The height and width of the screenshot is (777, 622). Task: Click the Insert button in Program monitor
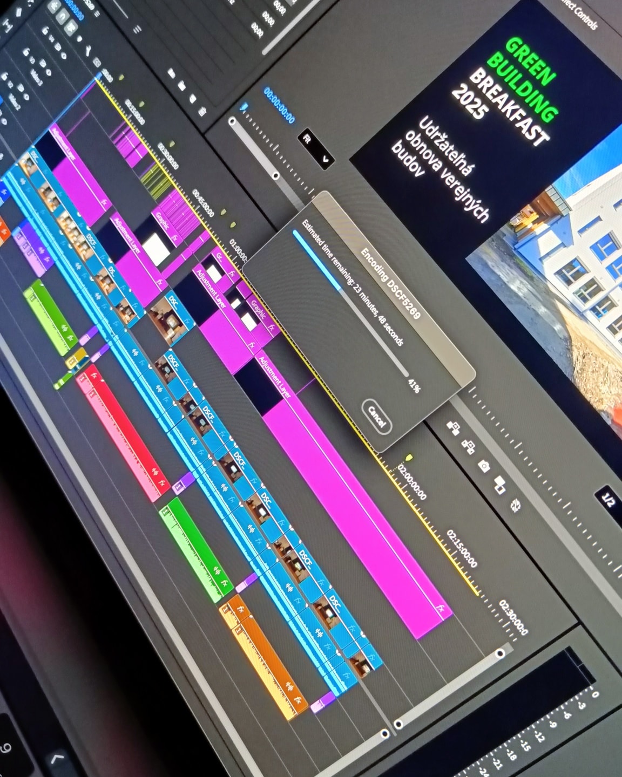point(455,428)
